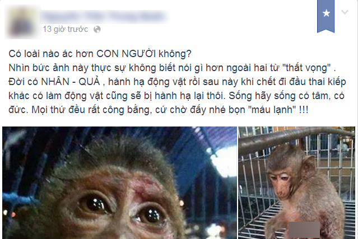358x239 pixels.
Task: Open the "13 giờ trước" timestamp link
Action: click(x=66, y=29)
